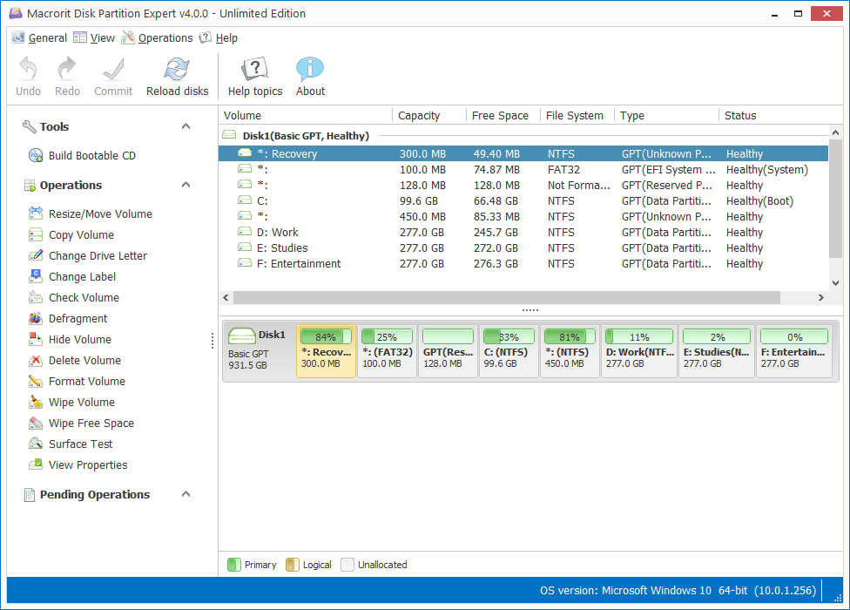
Task: Click the Change Label icon
Action: tap(36, 276)
